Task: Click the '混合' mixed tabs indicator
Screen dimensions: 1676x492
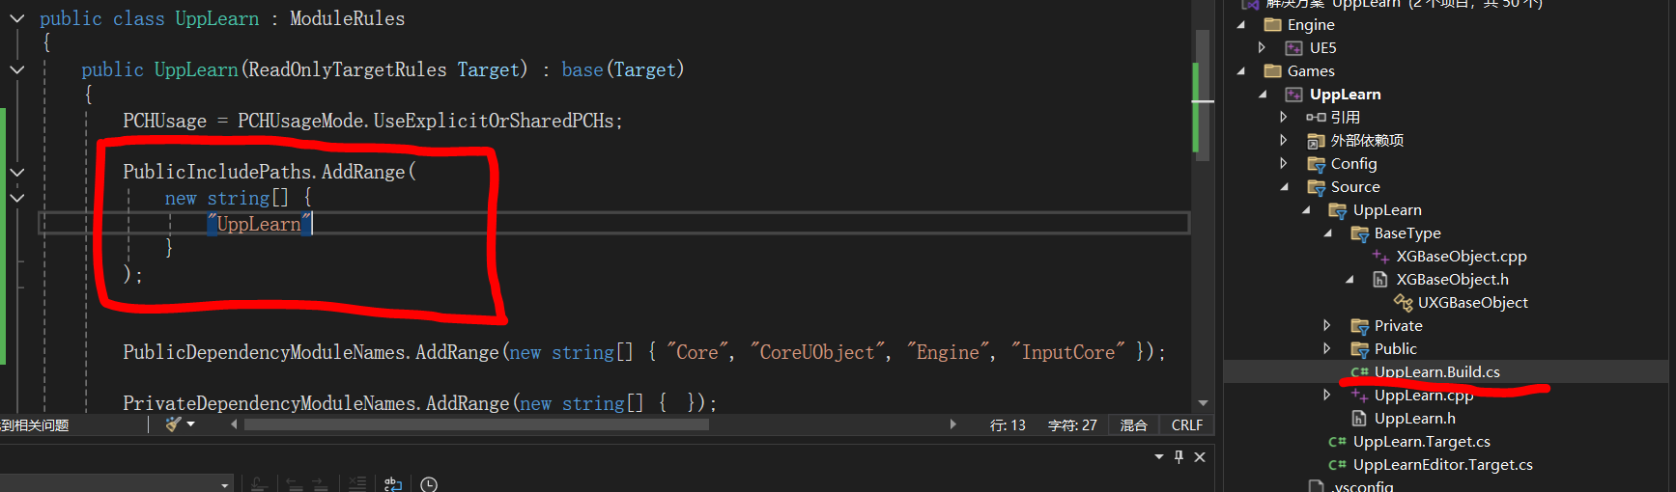Action: pos(1133,425)
